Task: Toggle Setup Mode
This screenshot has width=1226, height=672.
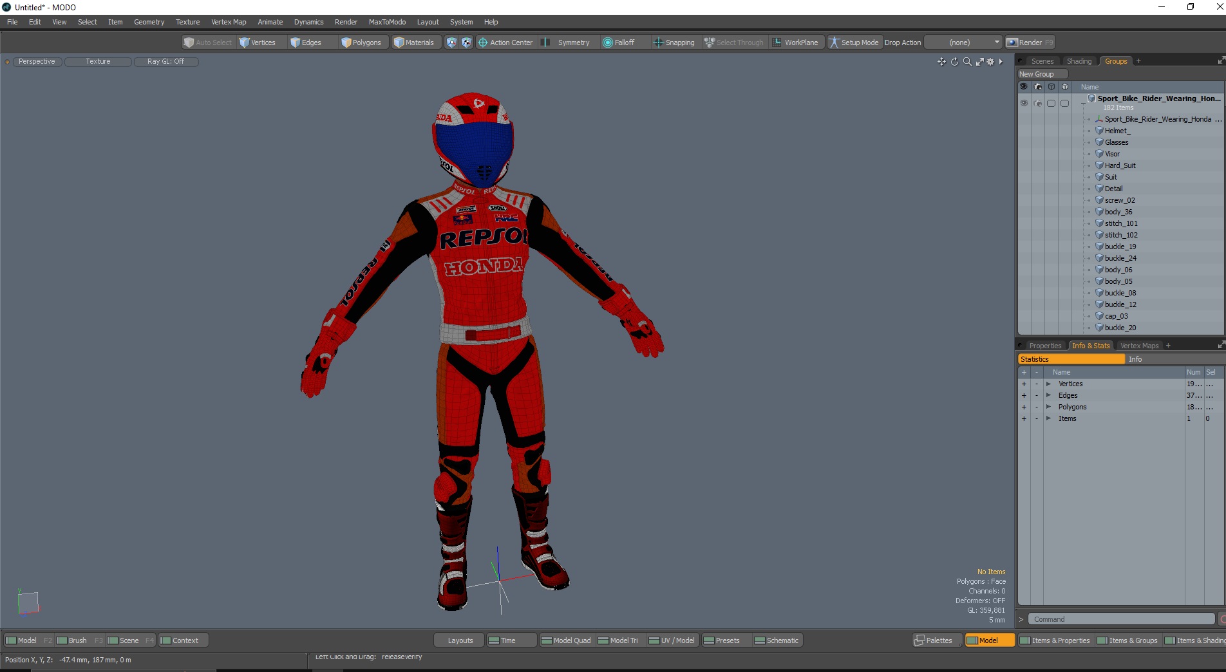Action: click(x=854, y=42)
